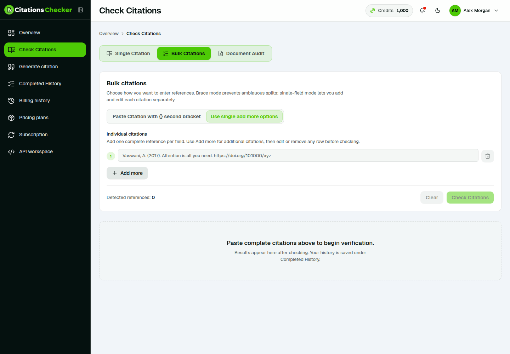The height and width of the screenshot is (354, 510).
Task: Click the 'Check Citations' page title
Action: pos(130,11)
